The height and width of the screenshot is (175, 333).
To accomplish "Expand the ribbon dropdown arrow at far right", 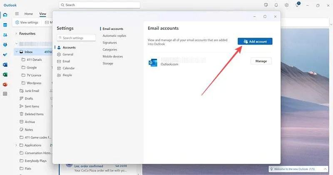I will [x=331, y=24].
